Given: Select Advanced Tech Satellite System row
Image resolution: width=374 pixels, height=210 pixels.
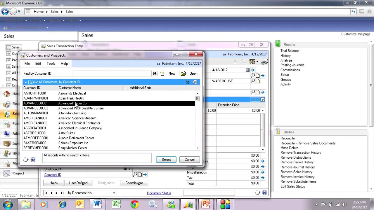Looking at the screenshot, I should 109,108.
